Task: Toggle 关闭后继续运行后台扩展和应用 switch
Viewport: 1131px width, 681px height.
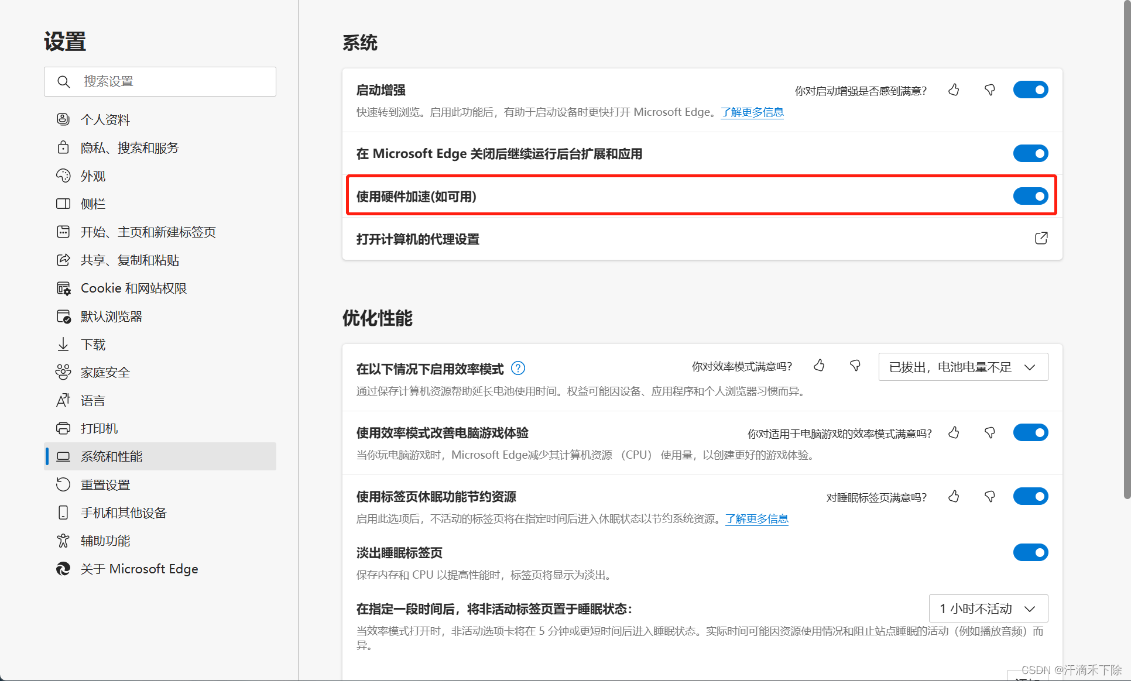Action: click(1030, 153)
